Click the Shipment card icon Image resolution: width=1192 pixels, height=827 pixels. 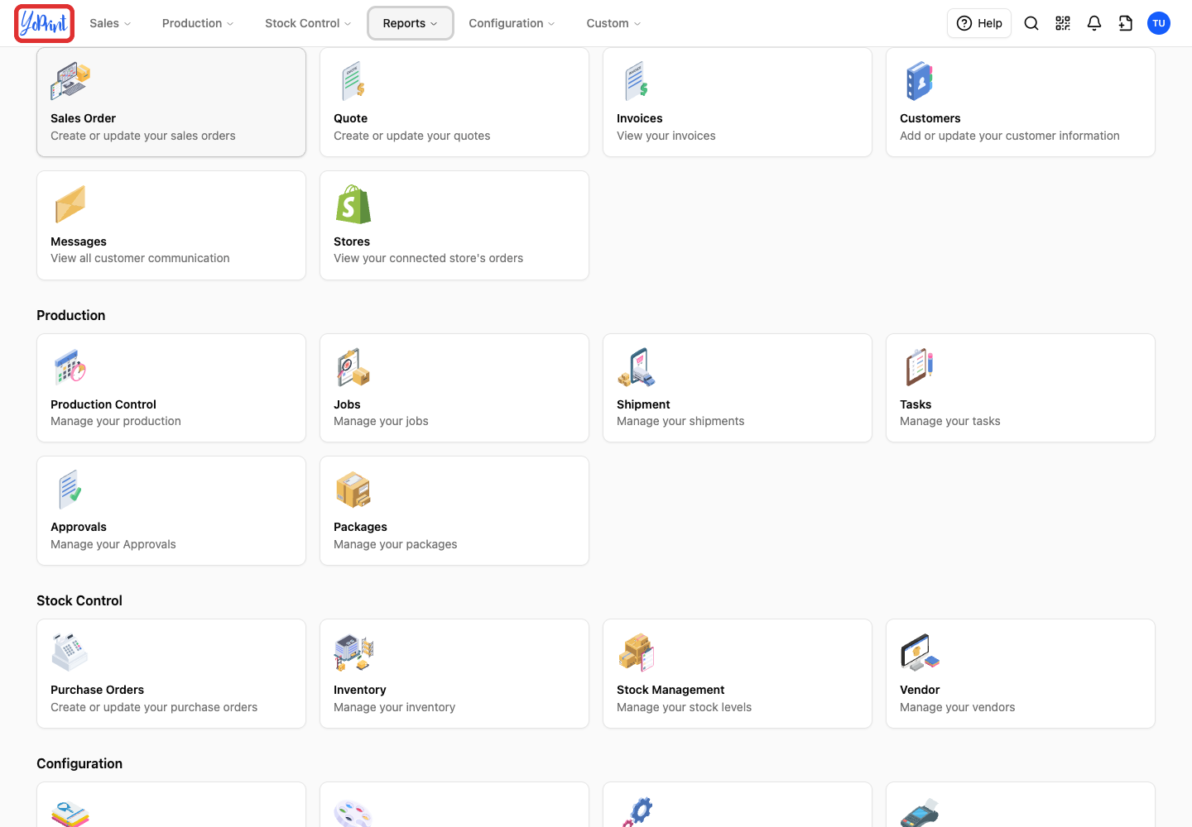coord(637,367)
